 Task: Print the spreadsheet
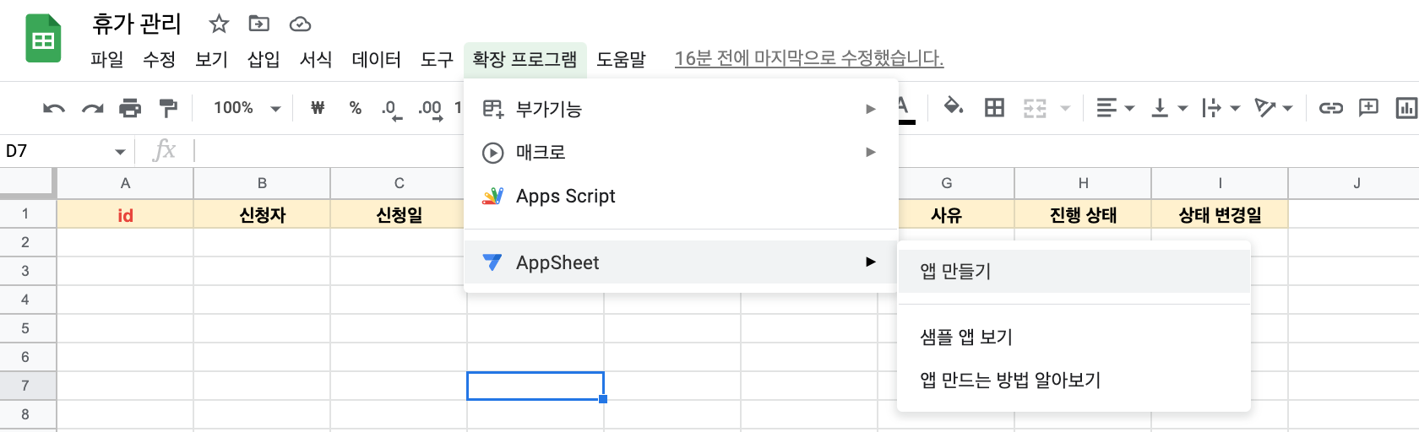pos(130,108)
